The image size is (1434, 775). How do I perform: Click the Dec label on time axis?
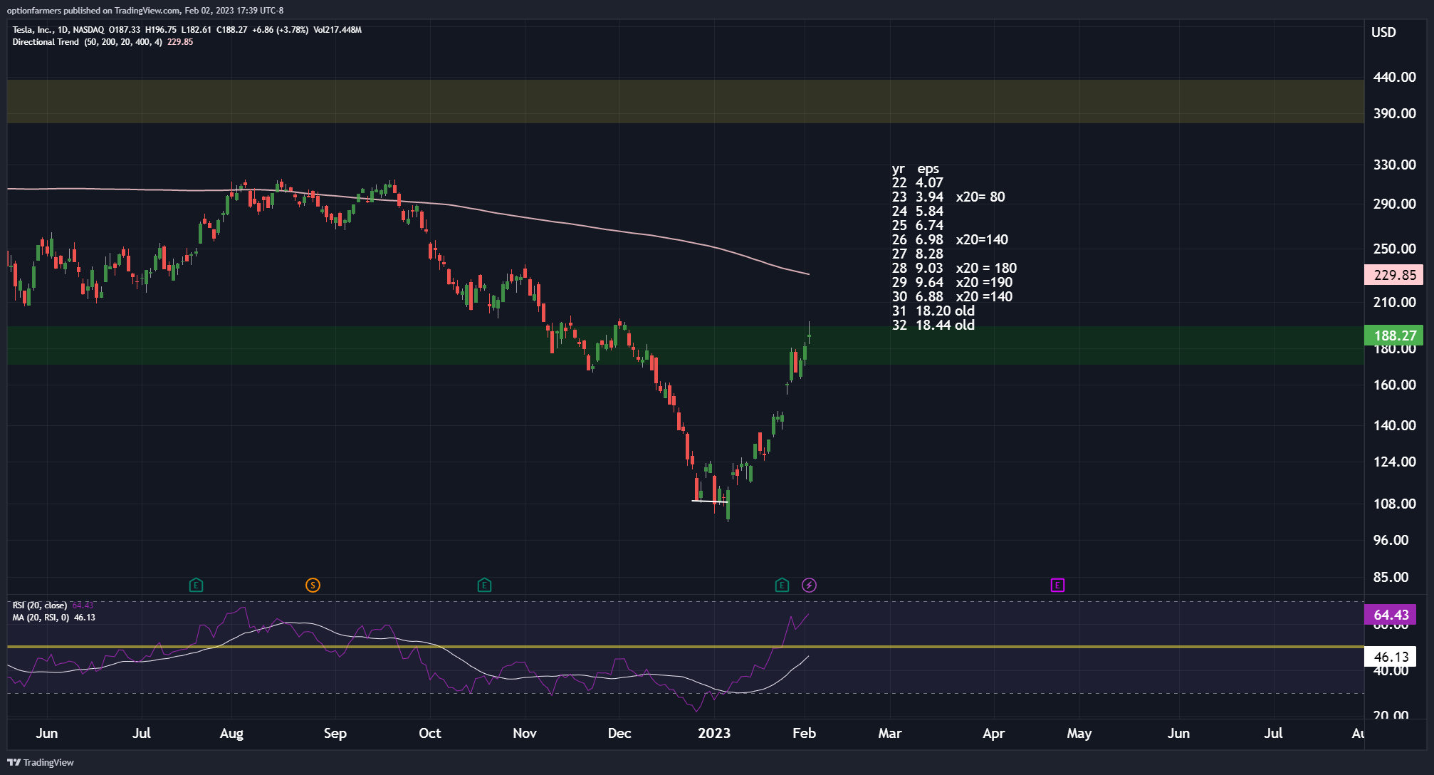pos(619,733)
